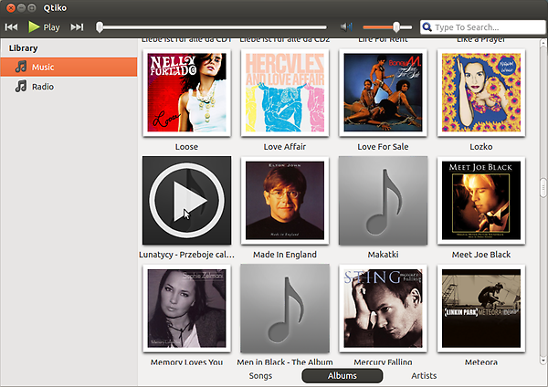The image size is (548, 387).
Task: Click the scrollbar down arrow
Action: (543, 361)
